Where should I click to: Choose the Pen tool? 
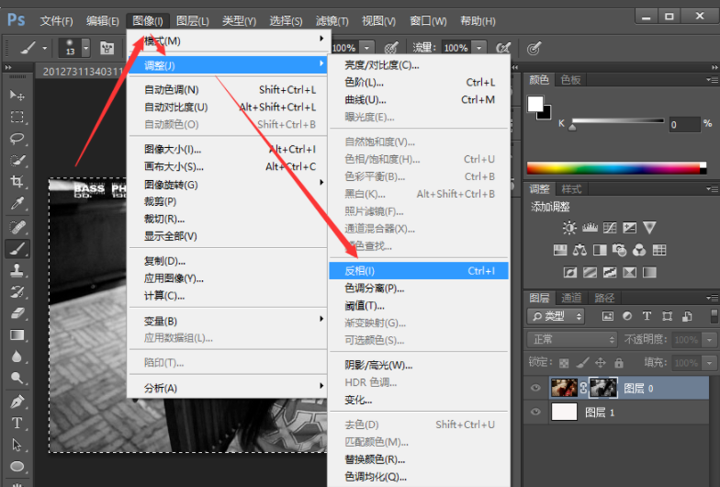click(x=17, y=402)
